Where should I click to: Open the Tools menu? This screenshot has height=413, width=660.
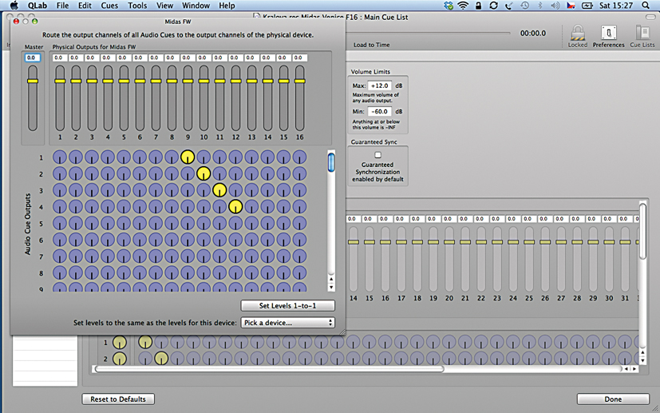(137, 6)
